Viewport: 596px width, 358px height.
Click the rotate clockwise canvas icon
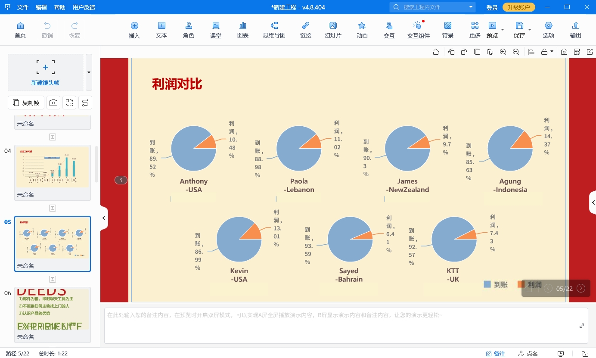pos(464,52)
